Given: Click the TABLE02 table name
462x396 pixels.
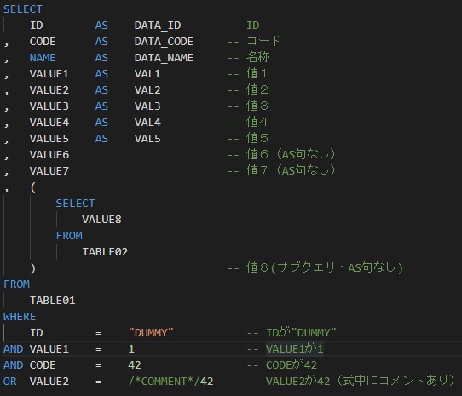Looking at the screenshot, I should click(105, 252).
